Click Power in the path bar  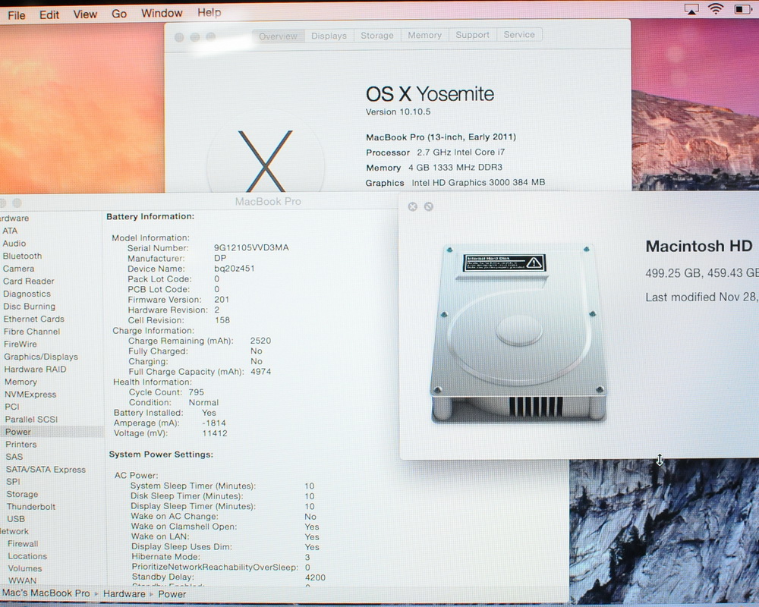tap(172, 594)
